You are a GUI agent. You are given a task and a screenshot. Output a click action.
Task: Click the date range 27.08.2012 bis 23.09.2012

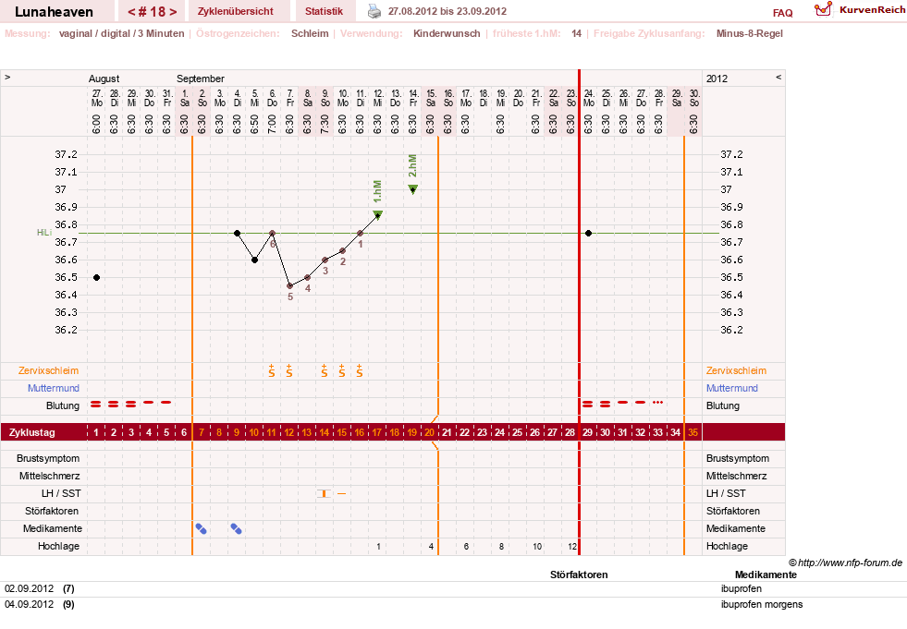(x=447, y=12)
